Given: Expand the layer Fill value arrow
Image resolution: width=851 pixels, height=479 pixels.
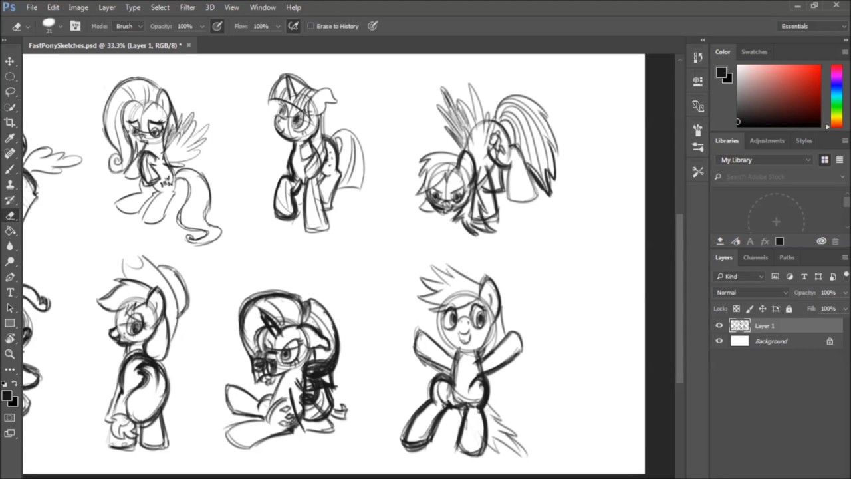Looking at the screenshot, I should (x=845, y=309).
